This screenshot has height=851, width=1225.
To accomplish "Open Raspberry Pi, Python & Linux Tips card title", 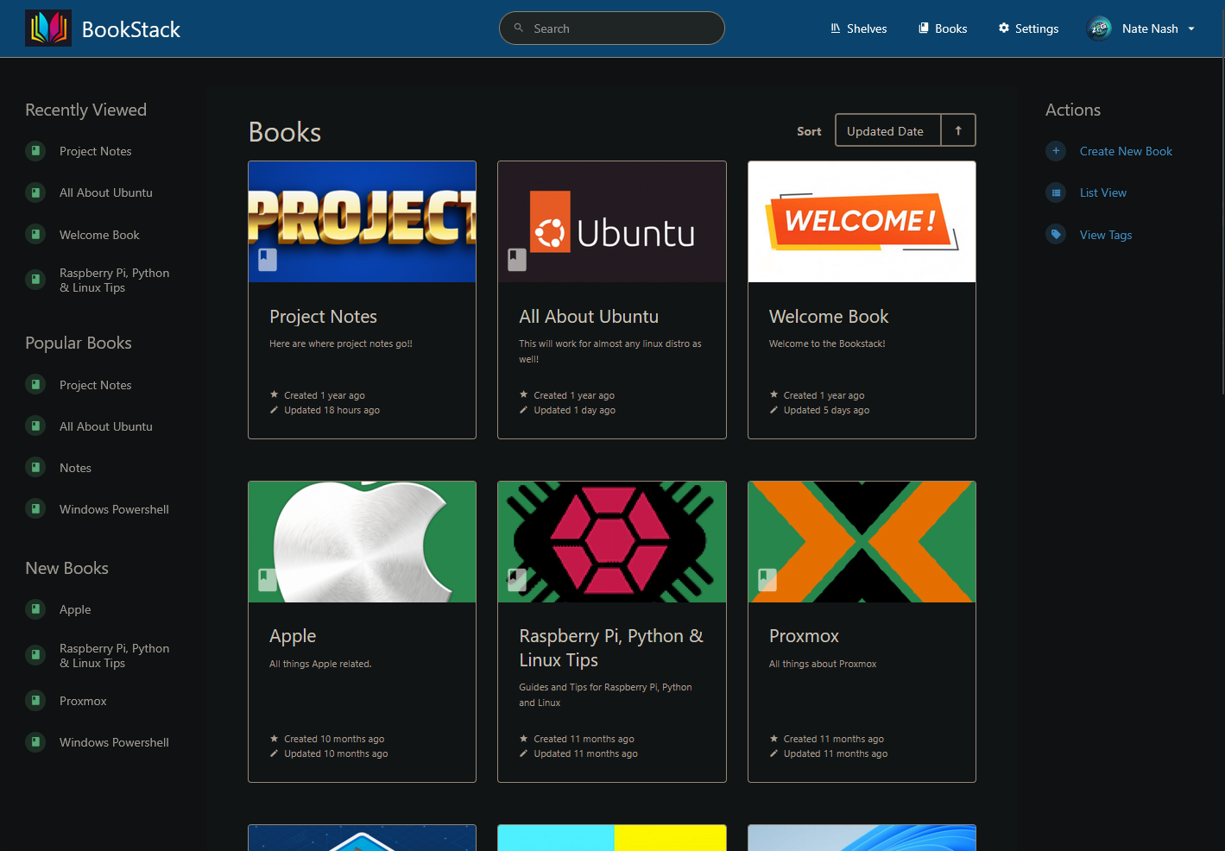I will point(611,648).
